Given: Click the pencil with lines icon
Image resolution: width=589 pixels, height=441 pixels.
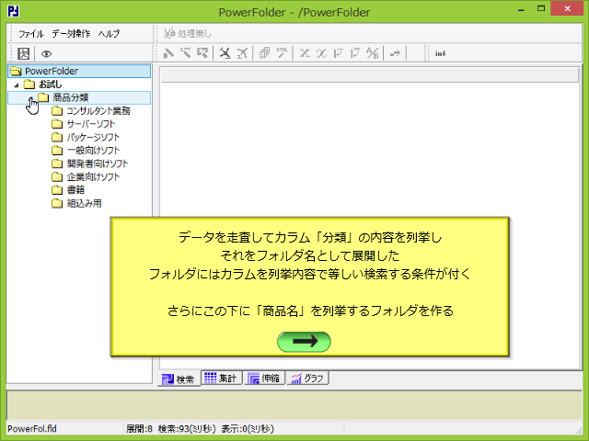Looking at the screenshot, I should pos(186,53).
